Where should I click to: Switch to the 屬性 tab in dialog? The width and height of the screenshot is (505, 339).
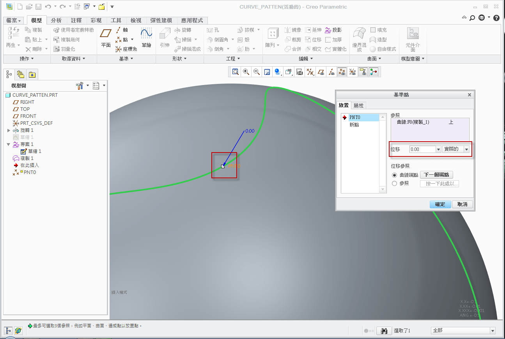[358, 106]
